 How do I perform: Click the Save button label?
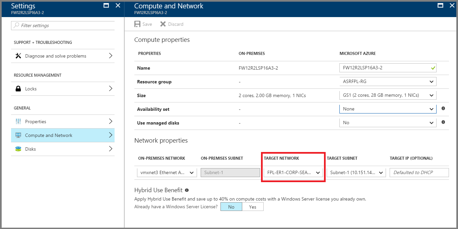[147, 24]
